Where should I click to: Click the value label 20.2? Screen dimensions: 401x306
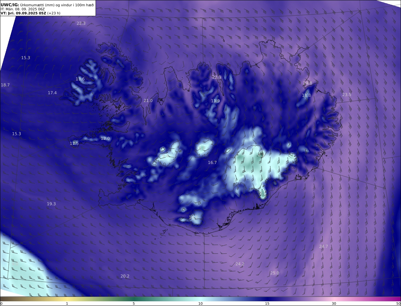125,276
